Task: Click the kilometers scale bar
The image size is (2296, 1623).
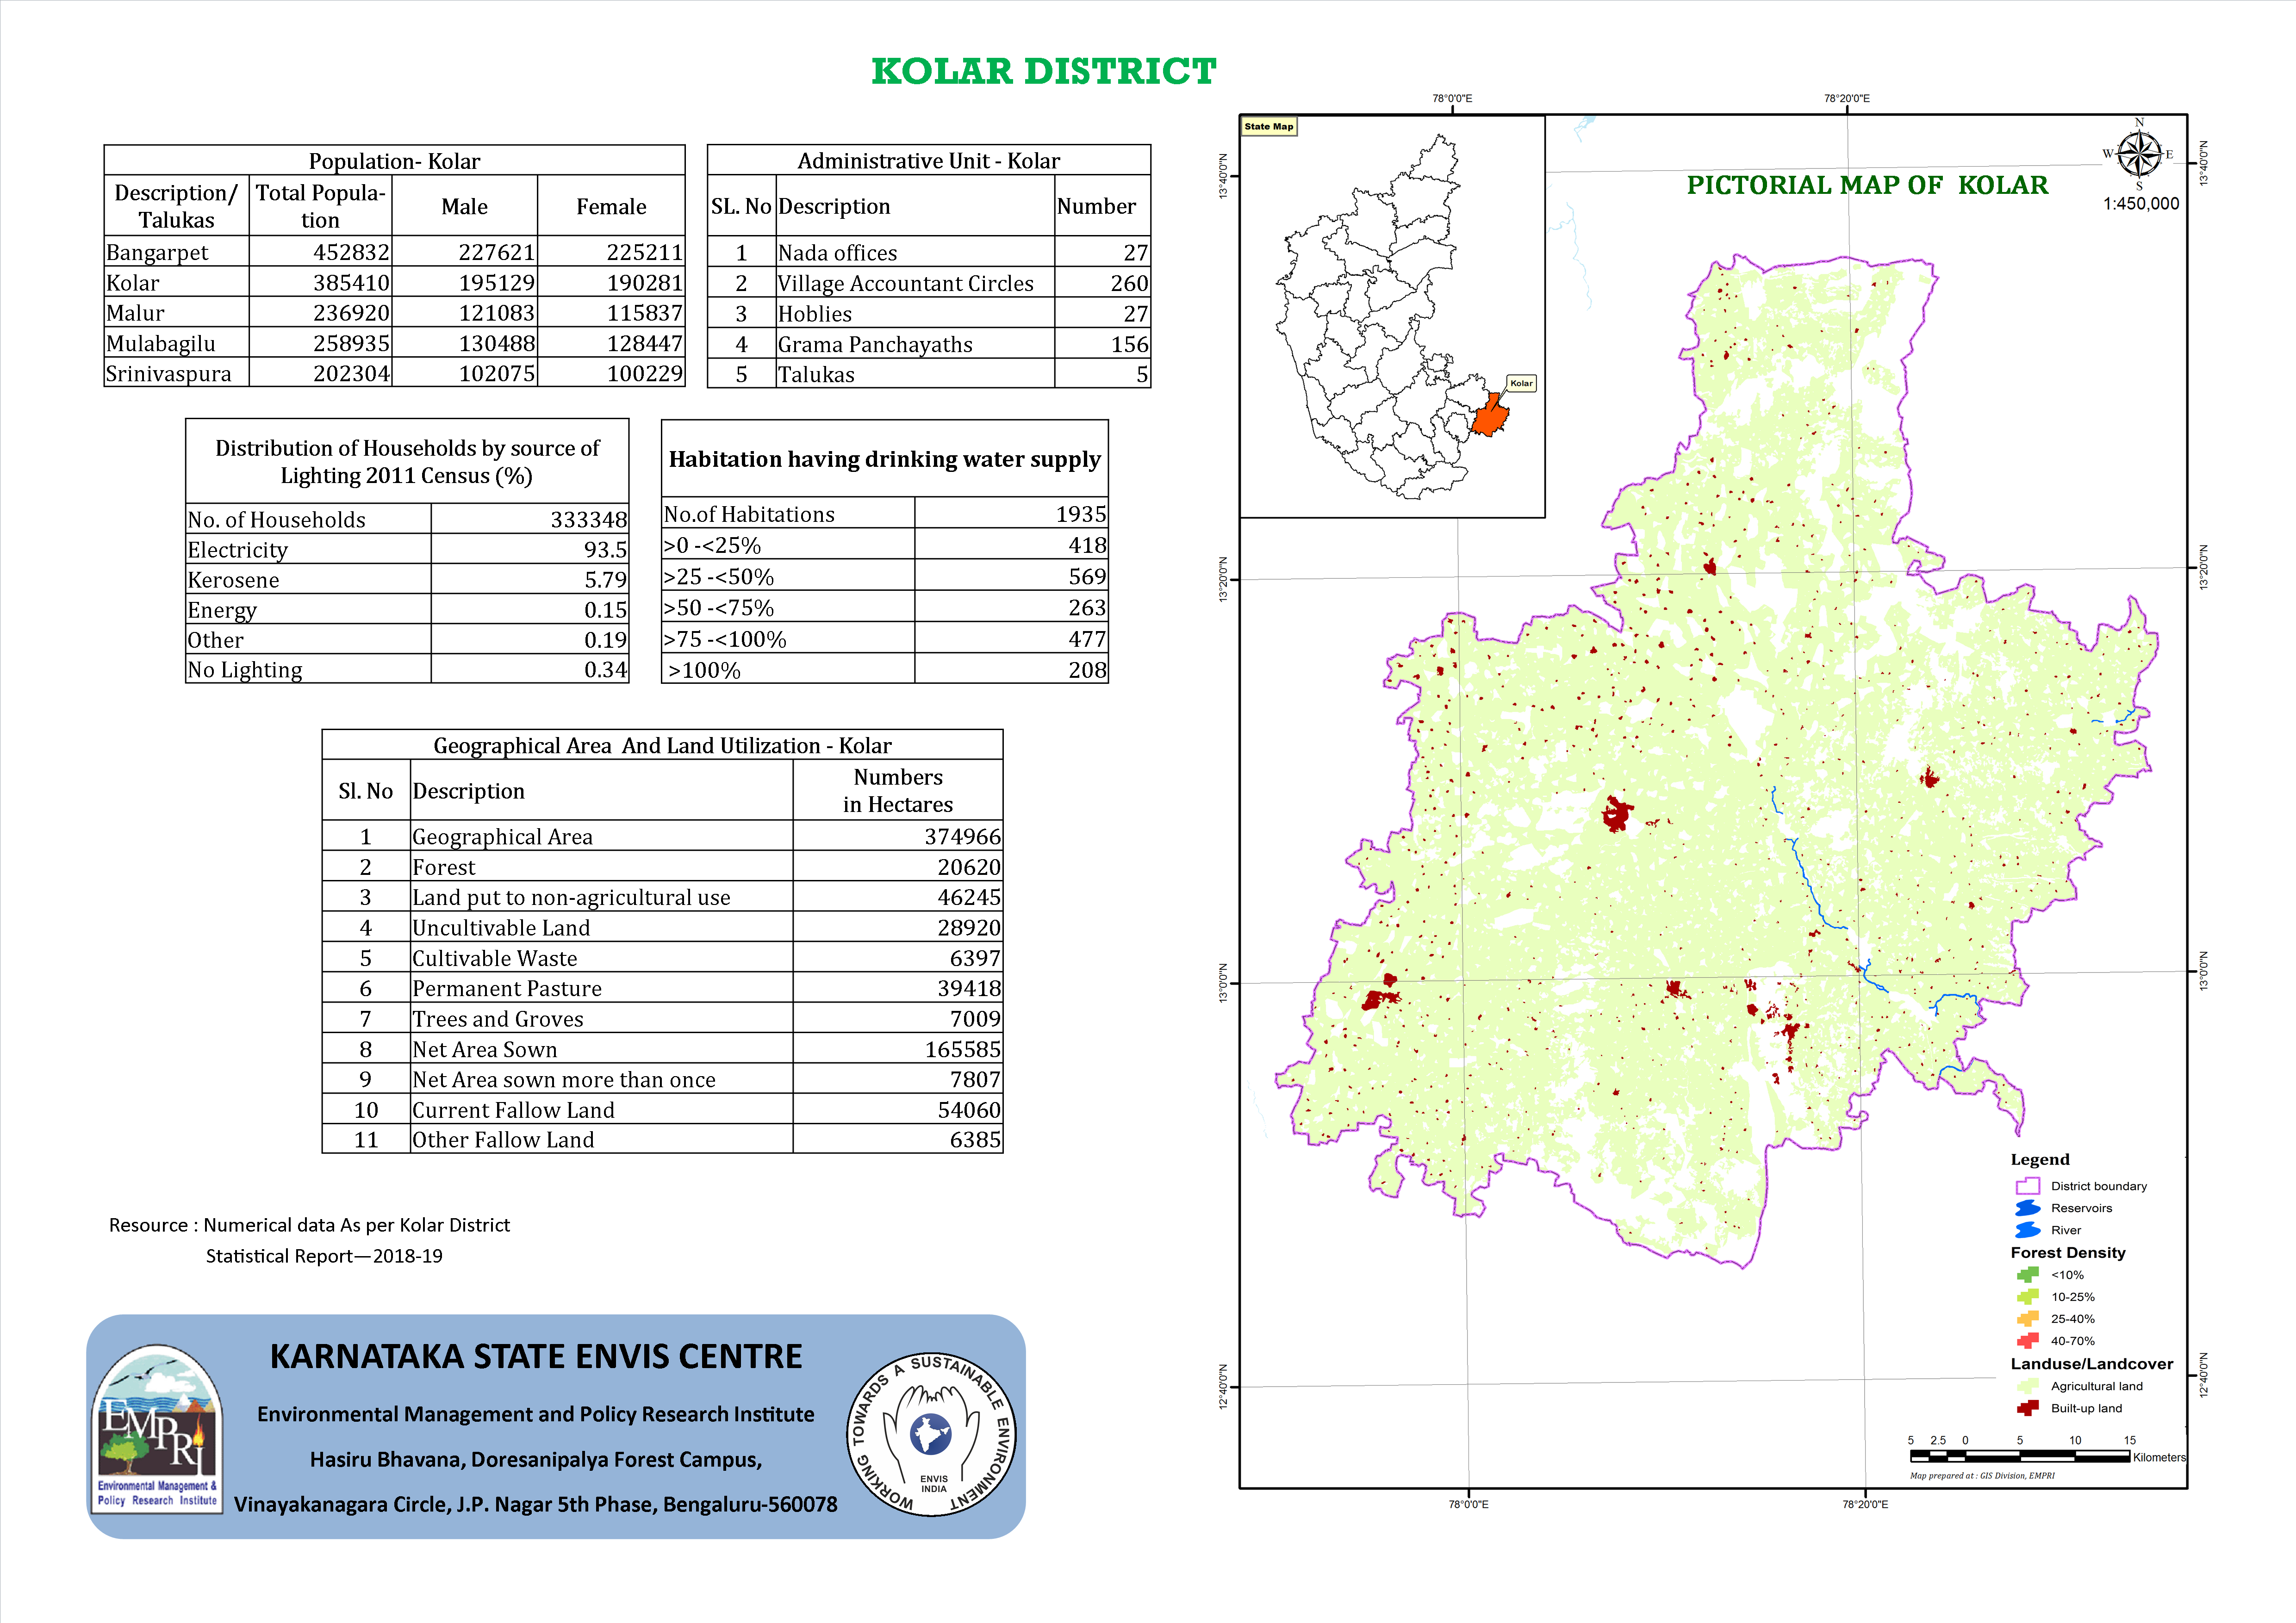Action: tap(2020, 1457)
